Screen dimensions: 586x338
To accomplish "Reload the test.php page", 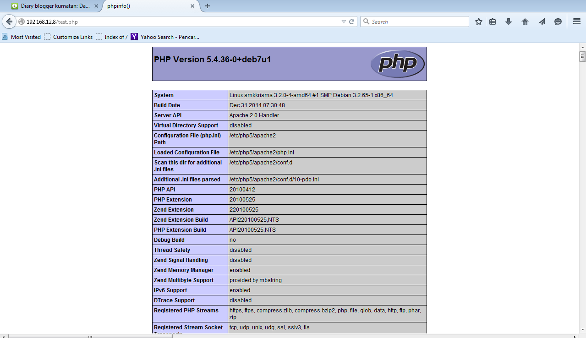I will click(351, 21).
